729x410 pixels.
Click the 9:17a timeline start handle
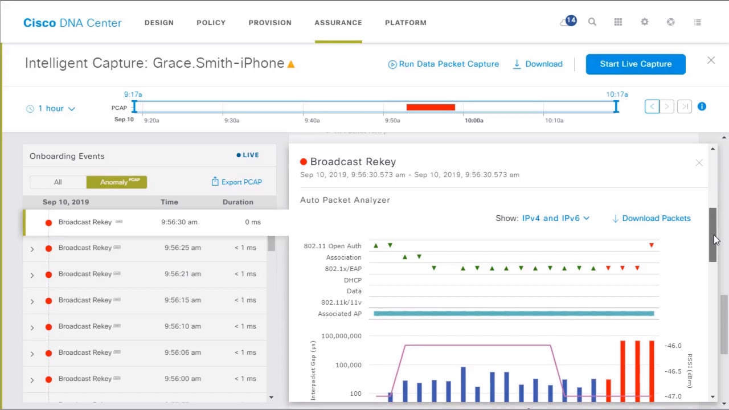click(134, 106)
